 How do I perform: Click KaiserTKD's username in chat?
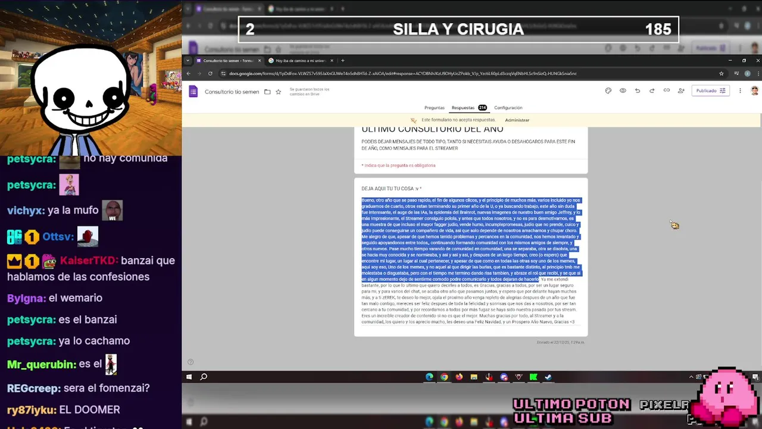click(88, 261)
